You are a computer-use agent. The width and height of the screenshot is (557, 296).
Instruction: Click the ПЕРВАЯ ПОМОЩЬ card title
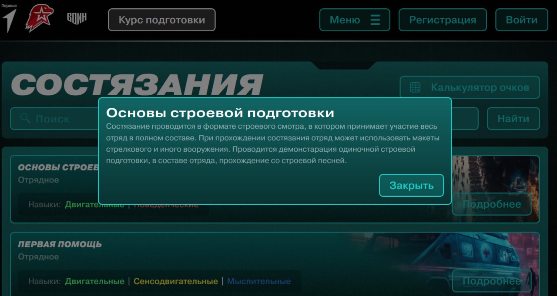coord(60,244)
